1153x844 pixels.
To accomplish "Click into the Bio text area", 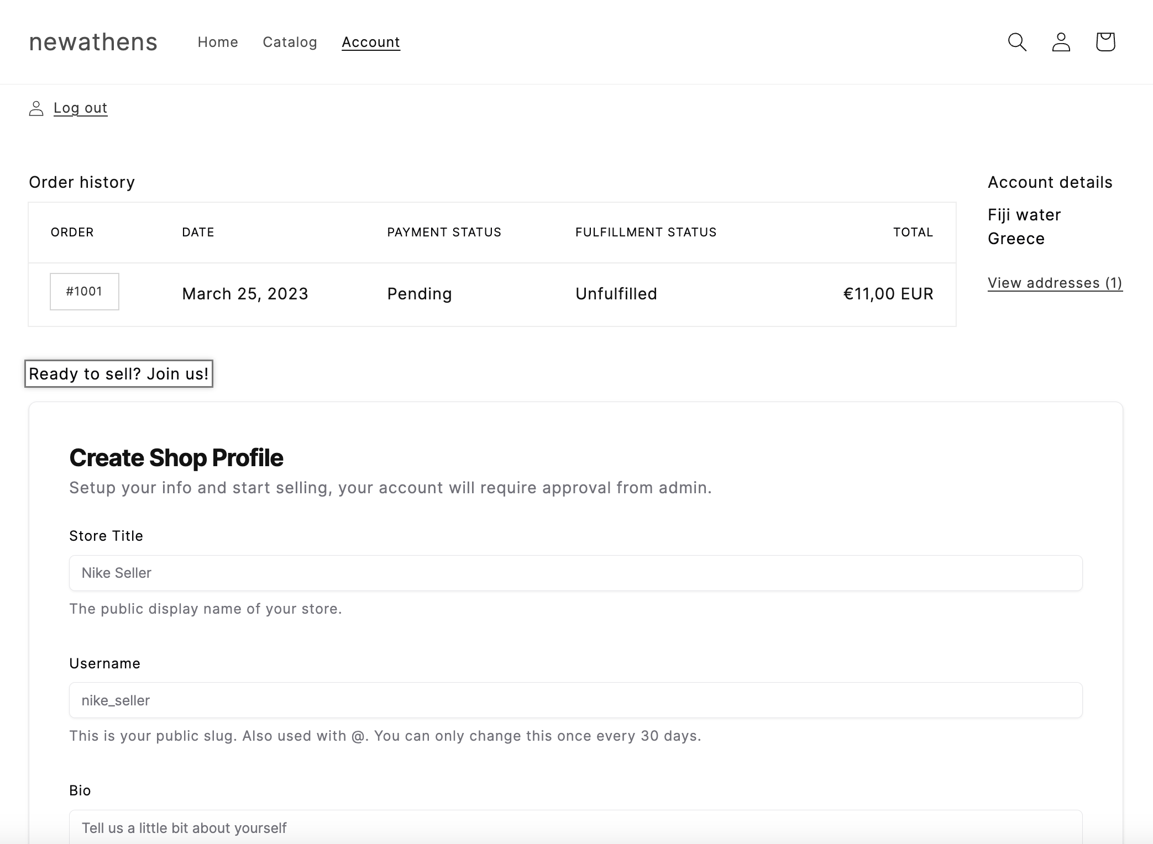I will tap(575, 827).
